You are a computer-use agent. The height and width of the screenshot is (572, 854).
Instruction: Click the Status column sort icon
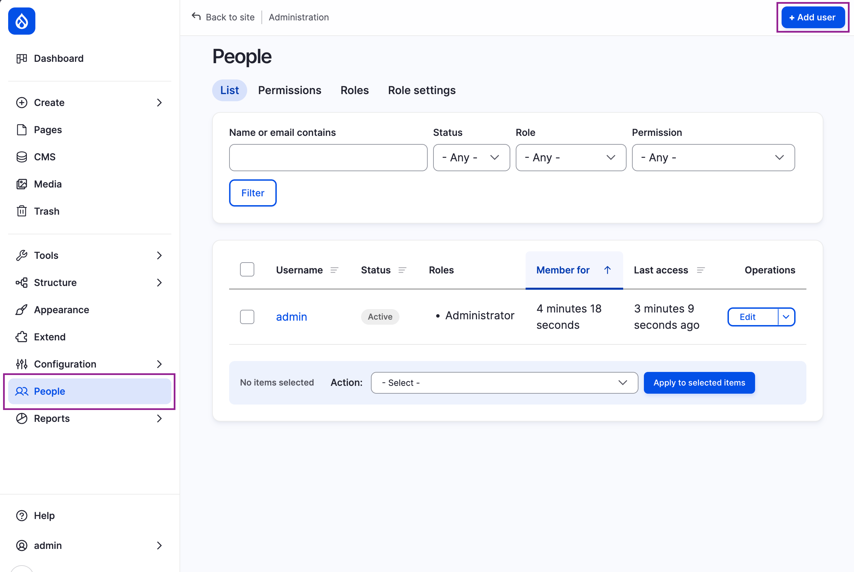pos(402,270)
